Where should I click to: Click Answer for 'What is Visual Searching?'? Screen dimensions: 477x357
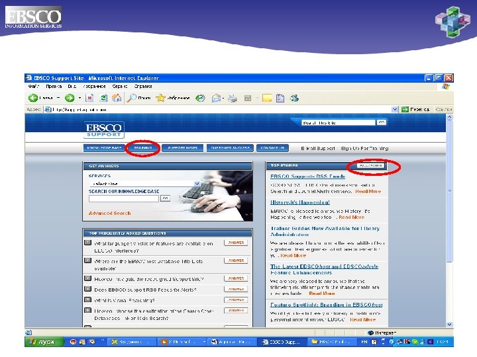click(236, 300)
